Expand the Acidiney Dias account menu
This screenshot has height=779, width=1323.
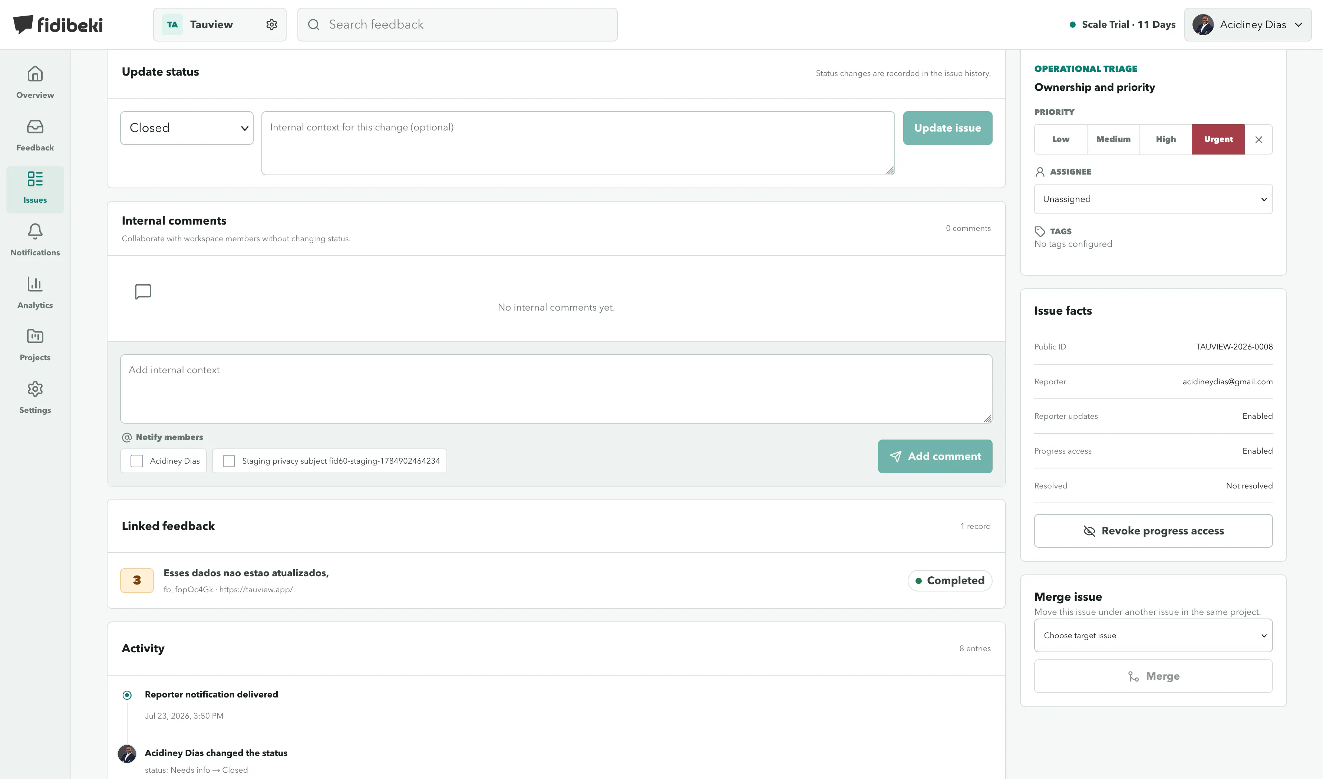pyautogui.click(x=1247, y=25)
